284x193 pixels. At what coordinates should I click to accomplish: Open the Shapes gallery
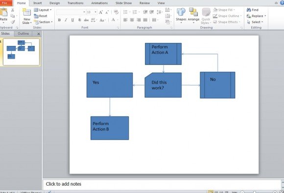pos(181,16)
